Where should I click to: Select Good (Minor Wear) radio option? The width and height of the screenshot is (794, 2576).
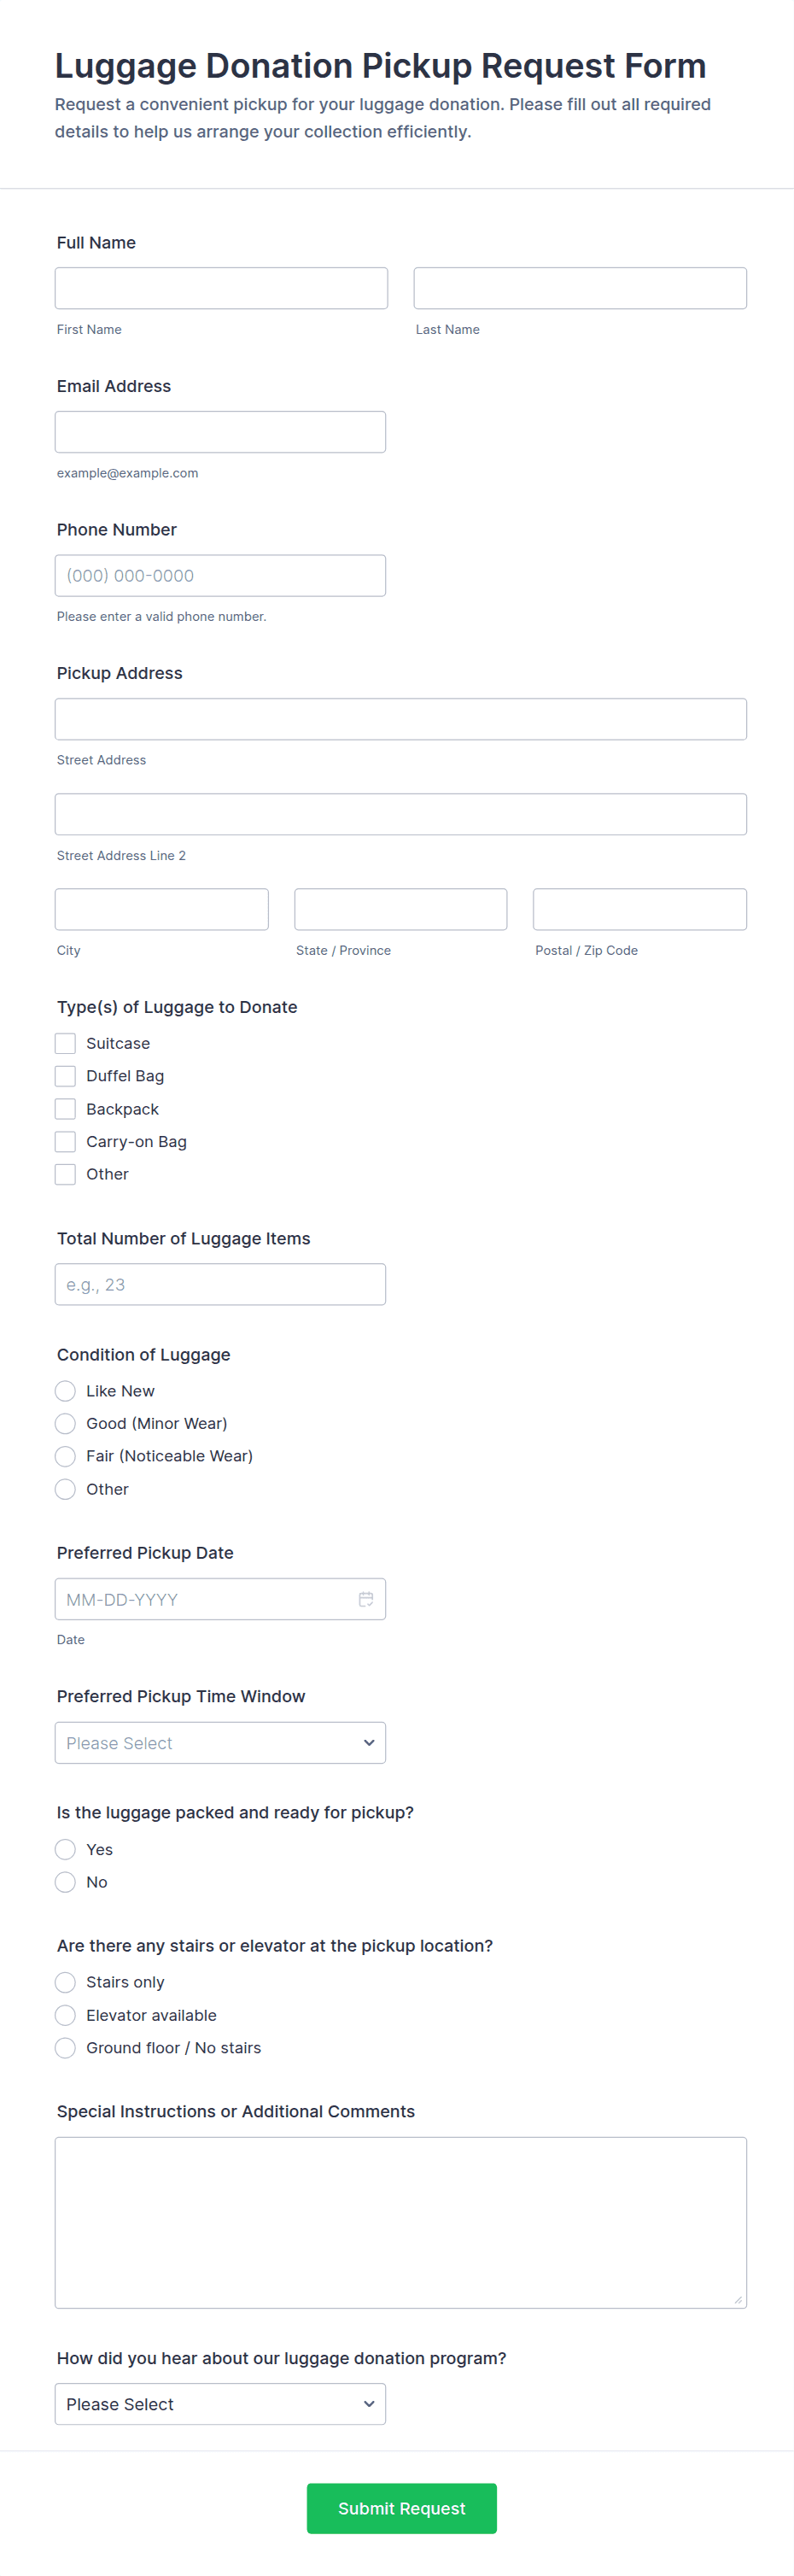pos(65,1423)
